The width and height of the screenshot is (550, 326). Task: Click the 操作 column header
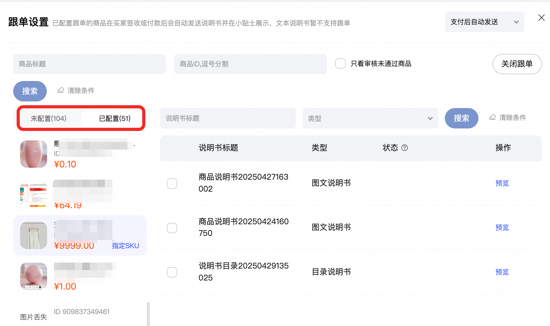[x=503, y=148]
